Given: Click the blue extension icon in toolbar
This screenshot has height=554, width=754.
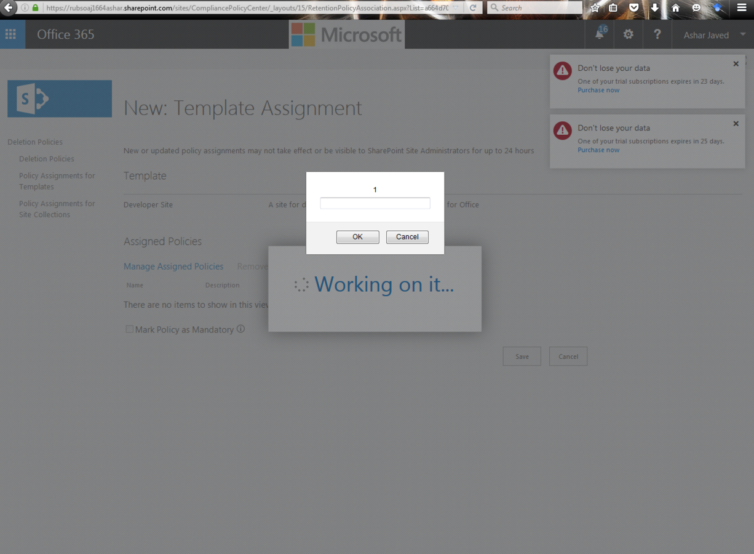Looking at the screenshot, I should 717,8.
